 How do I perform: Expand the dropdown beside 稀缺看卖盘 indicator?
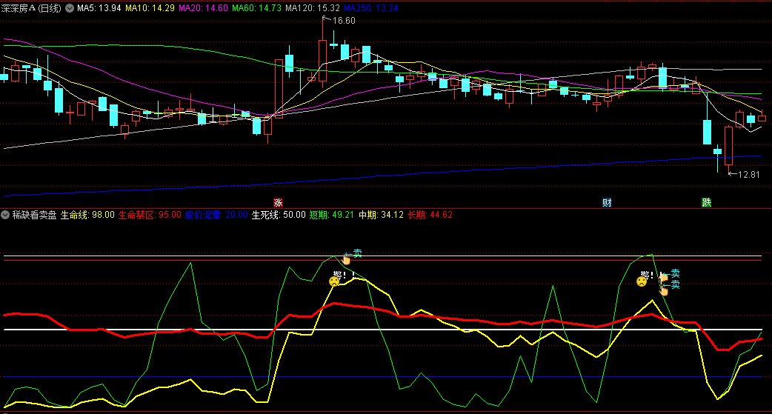click(x=5, y=215)
